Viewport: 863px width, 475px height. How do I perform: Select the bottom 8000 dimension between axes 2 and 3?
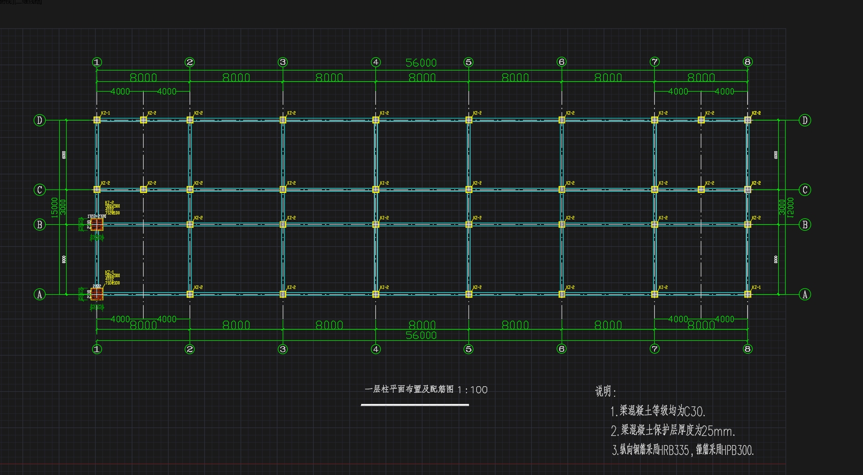(x=236, y=325)
